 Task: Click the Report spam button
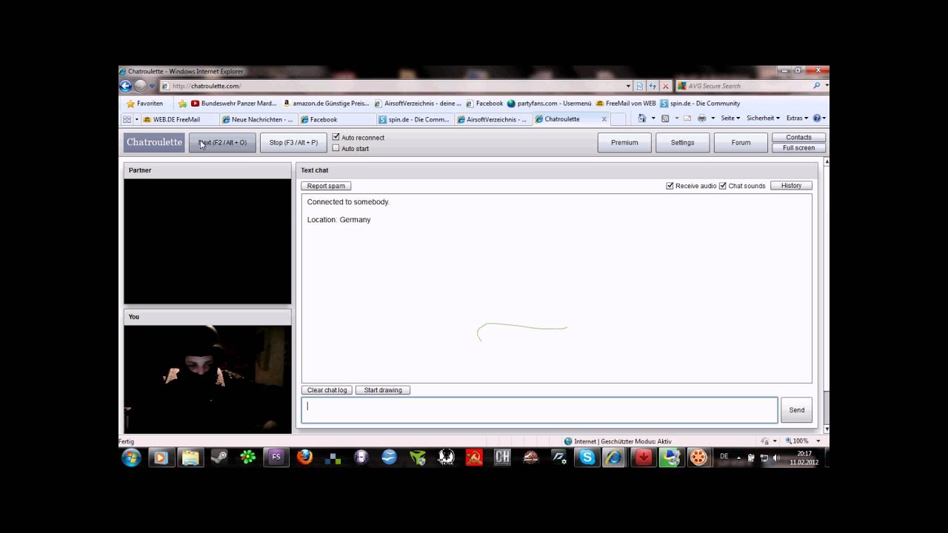click(x=326, y=186)
